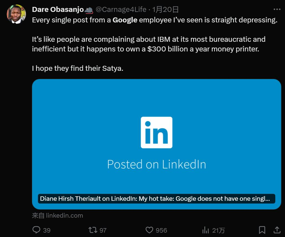
Task: Click the 来自 linkedin.com source link
Action: pyautogui.click(x=57, y=215)
